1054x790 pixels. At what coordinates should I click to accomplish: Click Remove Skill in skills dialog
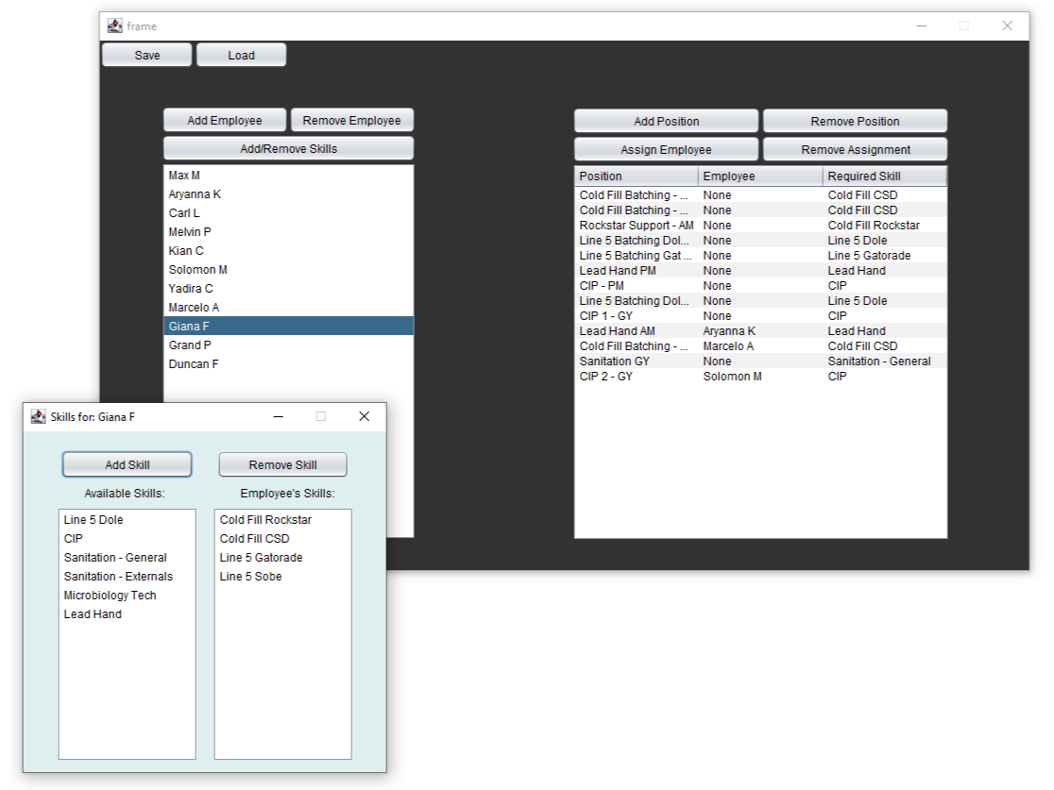(282, 464)
